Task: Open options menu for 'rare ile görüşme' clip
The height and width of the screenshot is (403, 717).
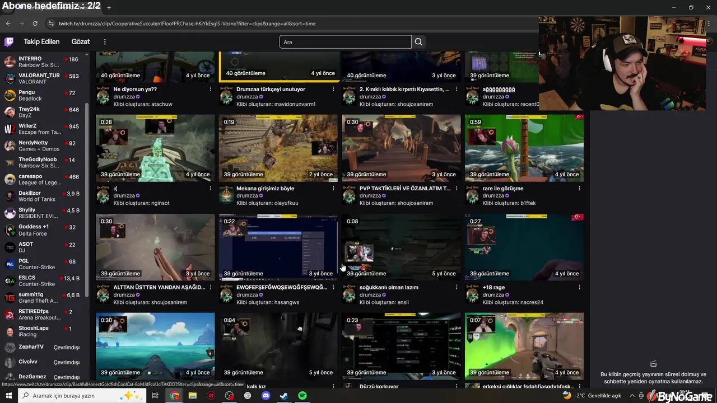Action: (579, 189)
